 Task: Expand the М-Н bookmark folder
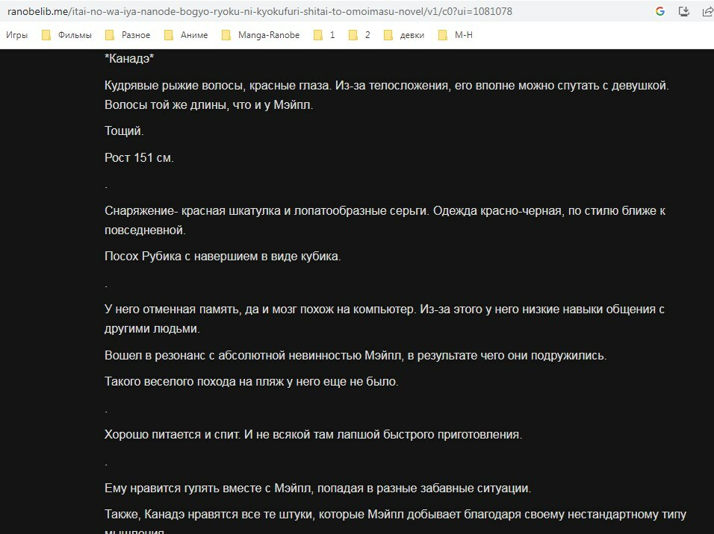click(x=456, y=35)
